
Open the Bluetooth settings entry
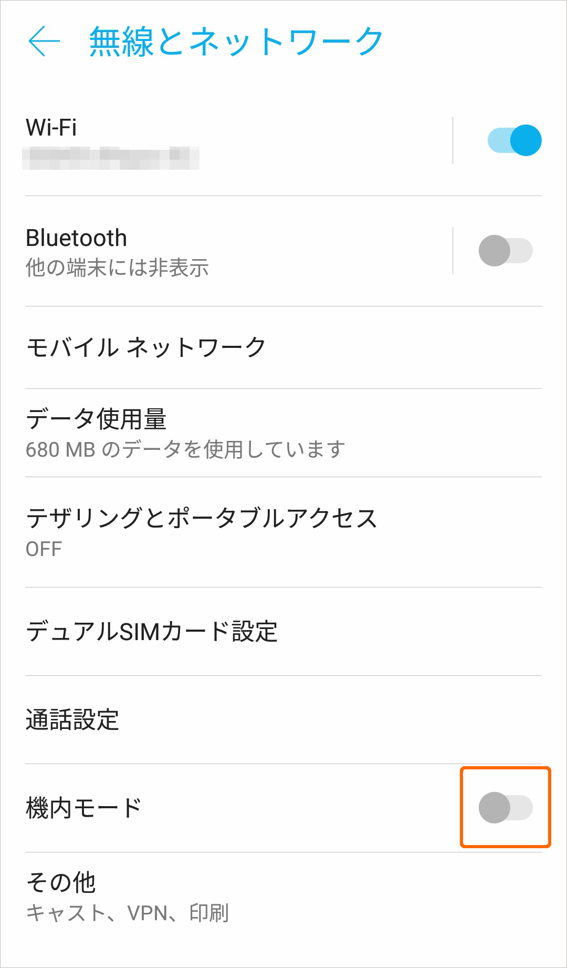[x=238, y=251]
